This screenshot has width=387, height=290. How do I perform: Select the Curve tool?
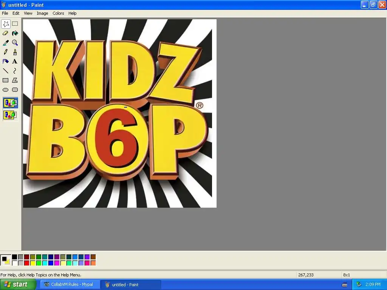pyautogui.click(x=15, y=71)
